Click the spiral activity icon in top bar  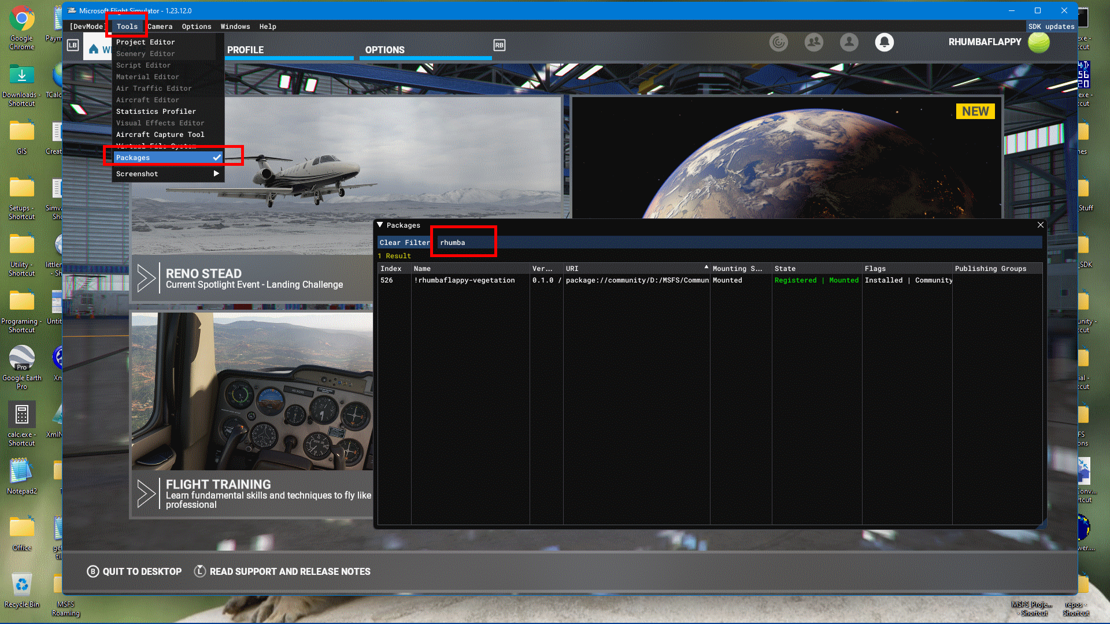[779, 42]
